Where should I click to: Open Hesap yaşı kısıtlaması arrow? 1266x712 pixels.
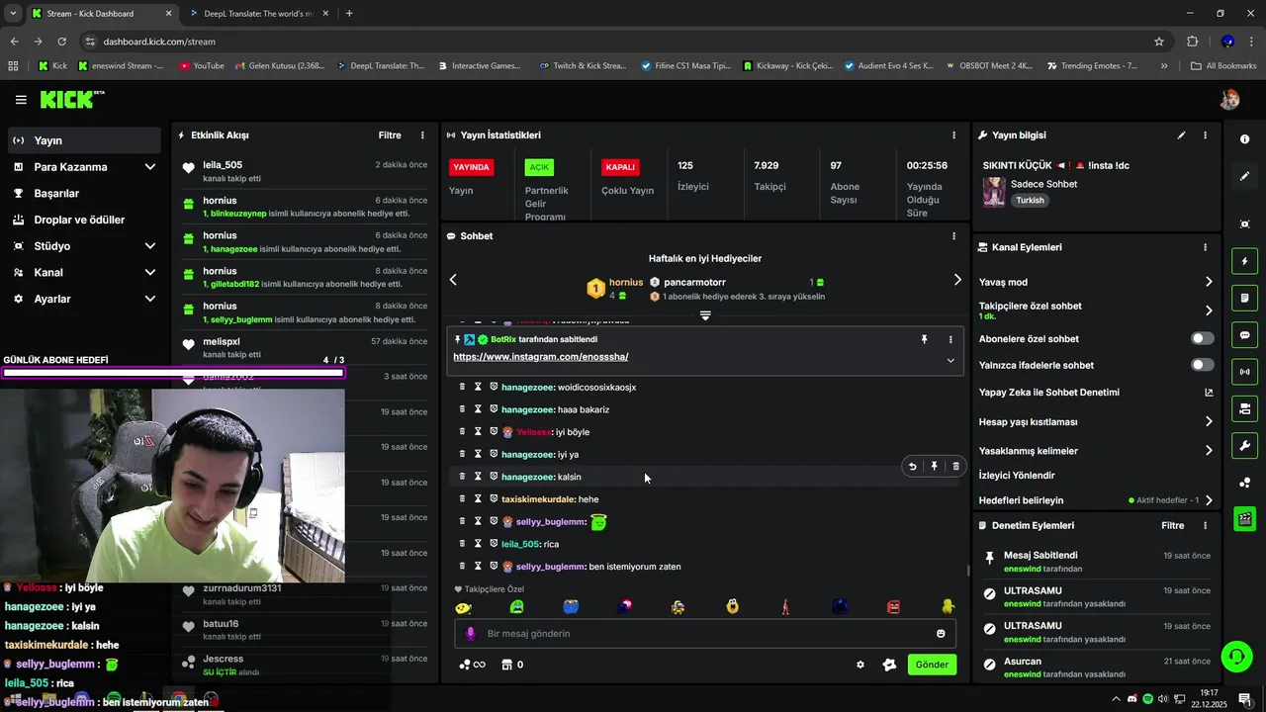pos(1209,422)
